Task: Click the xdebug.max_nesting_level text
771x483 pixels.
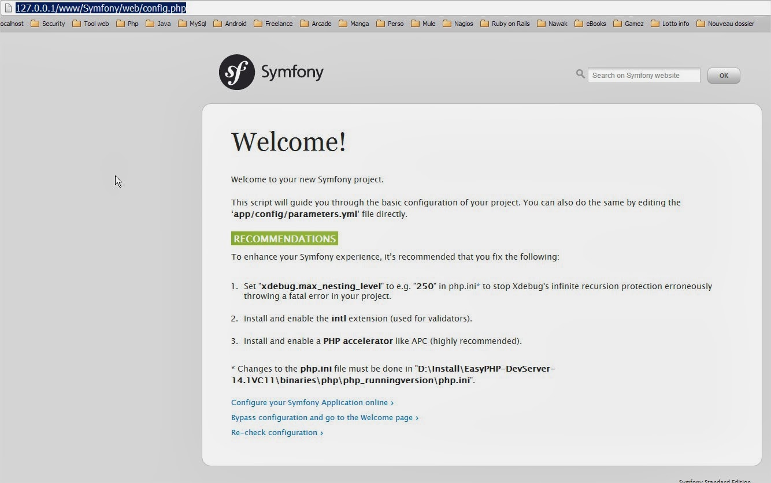Action: tap(322, 286)
